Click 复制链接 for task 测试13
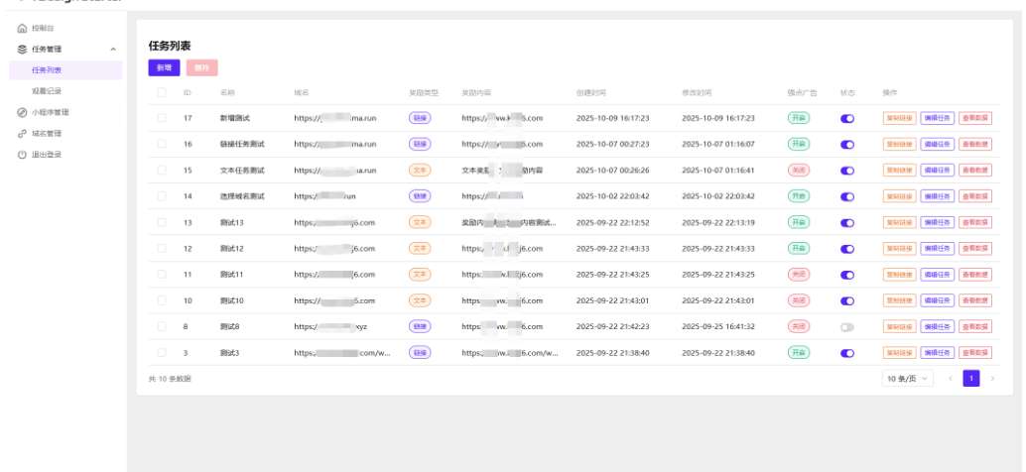This screenshot has height=472, width=1026. 899,222
